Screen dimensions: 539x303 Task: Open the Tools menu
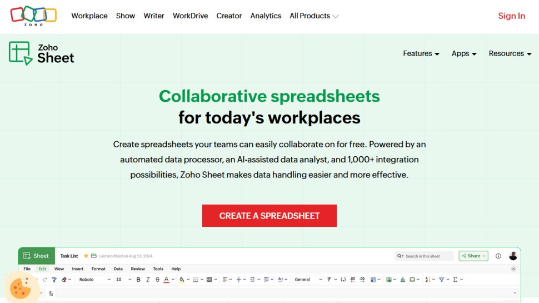[158, 269]
